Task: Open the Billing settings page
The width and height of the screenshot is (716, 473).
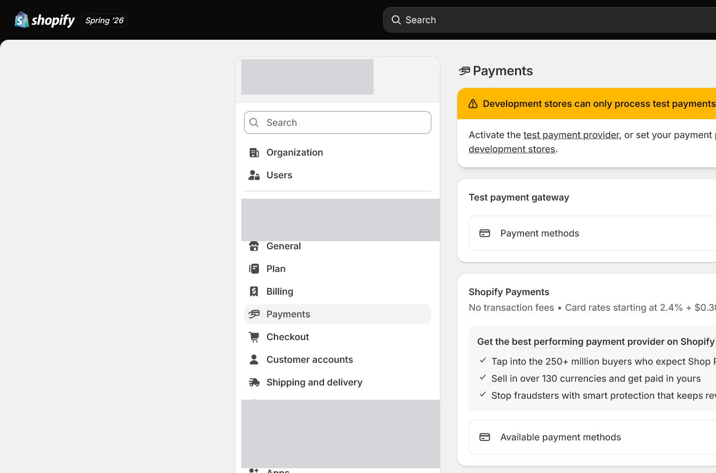Action: pos(338,291)
